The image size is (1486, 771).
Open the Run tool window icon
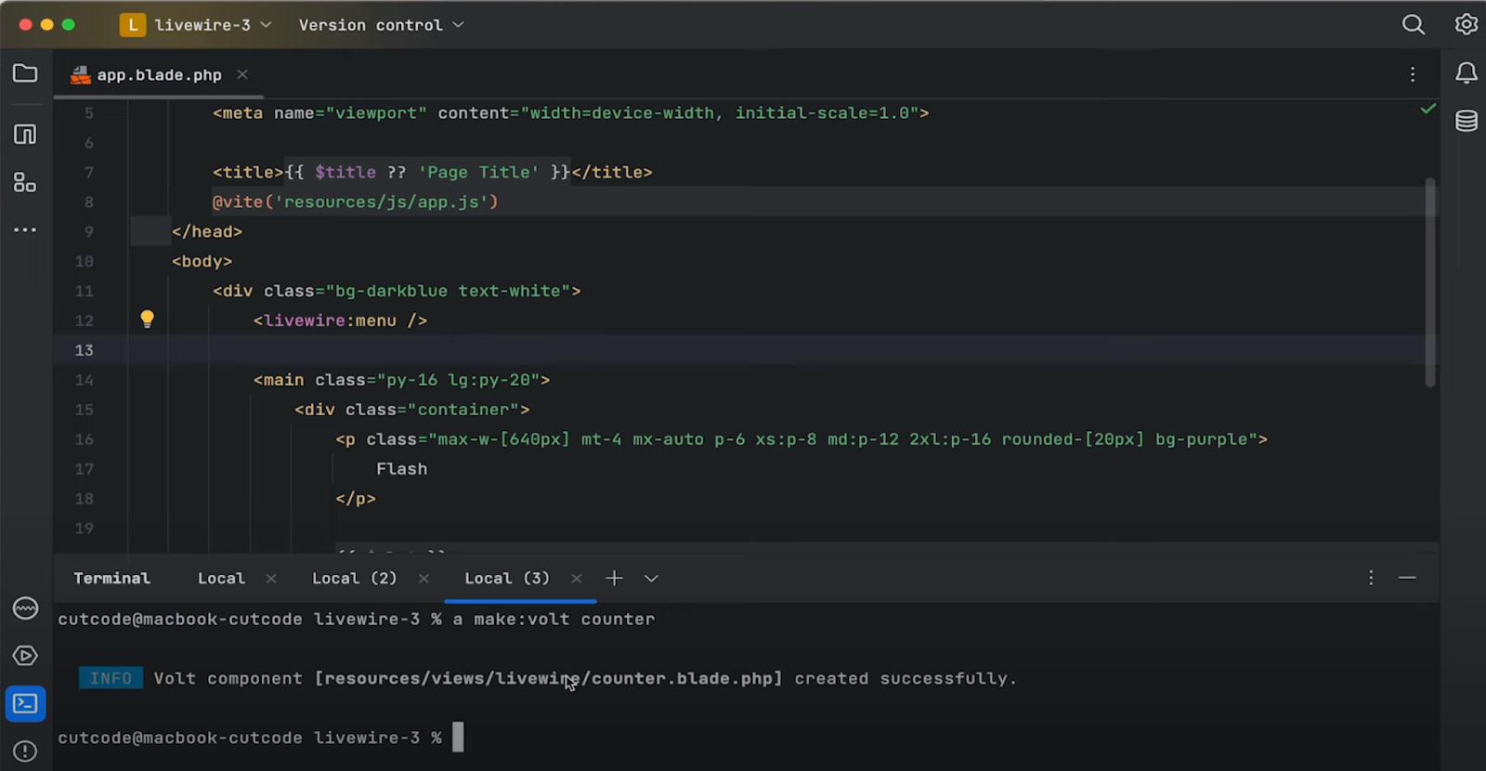click(x=25, y=656)
